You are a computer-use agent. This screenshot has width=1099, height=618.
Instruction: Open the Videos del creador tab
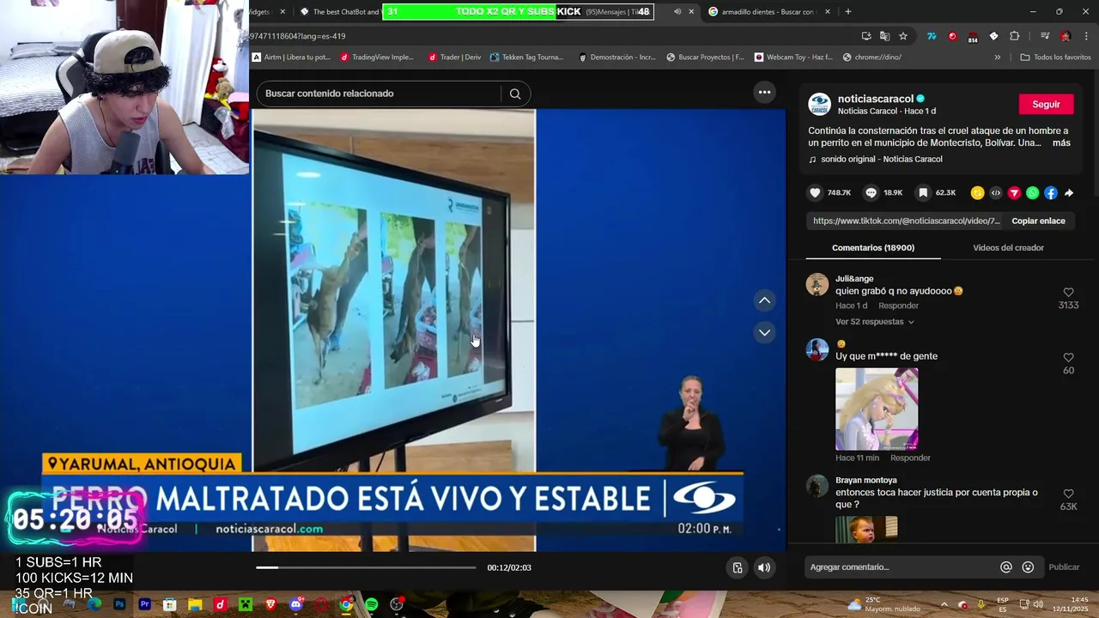(1008, 247)
